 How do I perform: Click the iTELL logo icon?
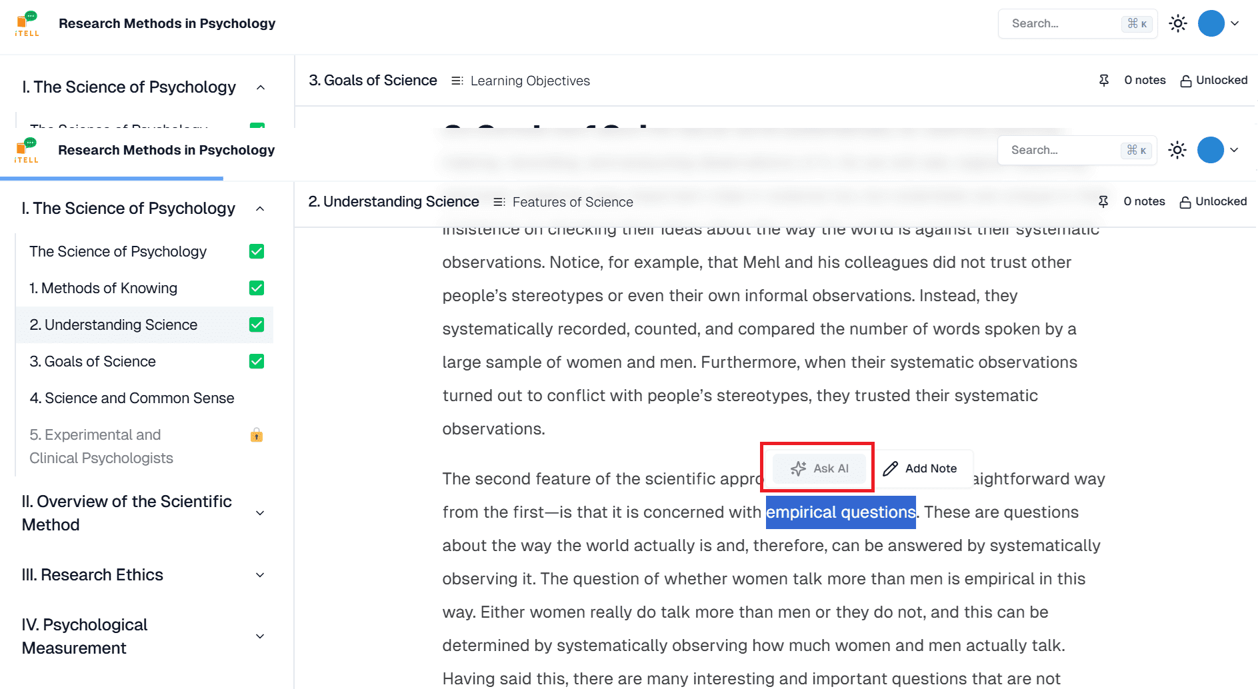pos(27,150)
